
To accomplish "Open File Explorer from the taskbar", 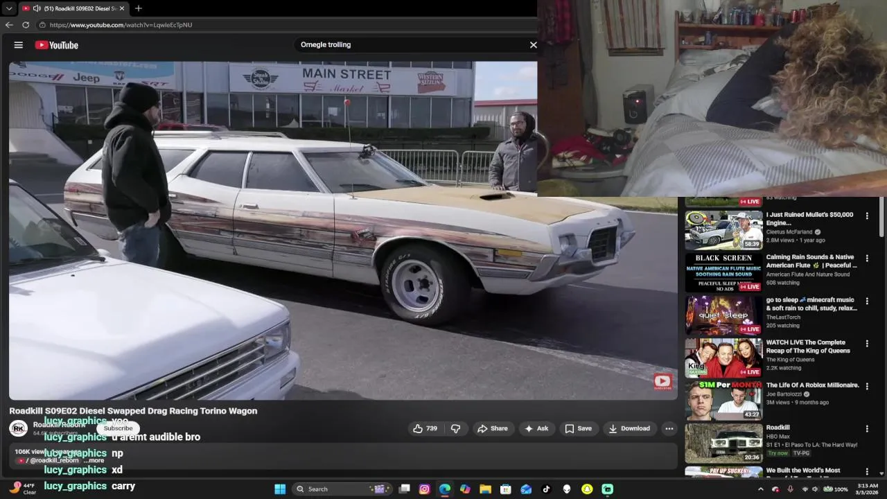I will coord(486,489).
